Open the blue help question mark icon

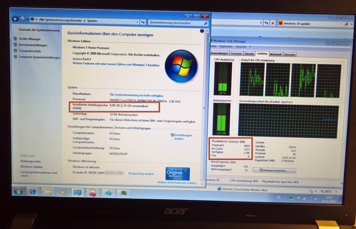click(202, 31)
